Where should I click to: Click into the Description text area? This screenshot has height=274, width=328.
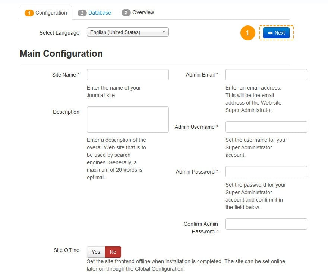pyautogui.click(x=128, y=119)
